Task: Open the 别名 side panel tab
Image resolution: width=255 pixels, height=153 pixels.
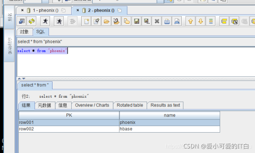Action: tap(10, 17)
